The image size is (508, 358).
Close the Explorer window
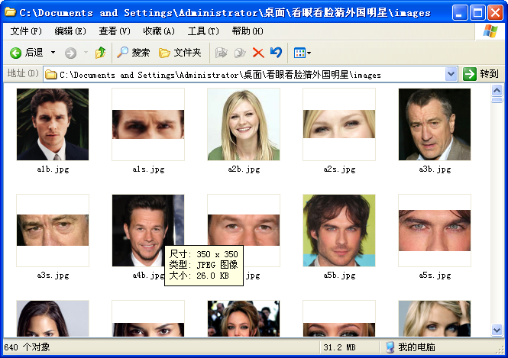(495, 13)
